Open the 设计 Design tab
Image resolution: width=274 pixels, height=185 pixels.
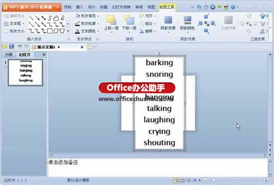point(92,7)
